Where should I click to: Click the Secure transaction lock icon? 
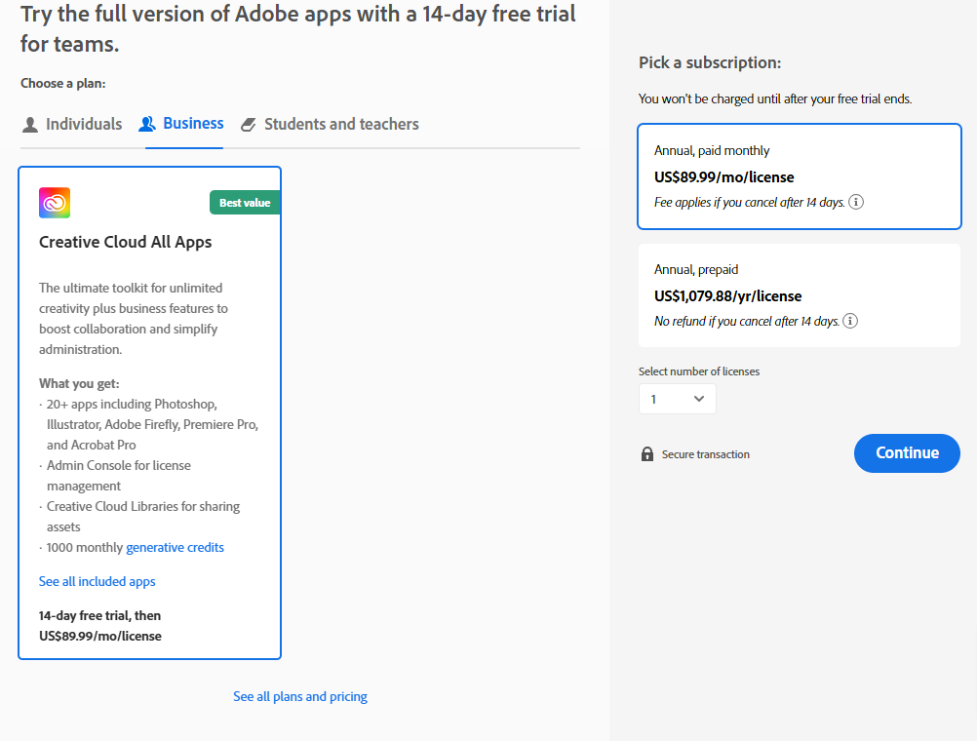pyautogui.click(x=647, y=453)
